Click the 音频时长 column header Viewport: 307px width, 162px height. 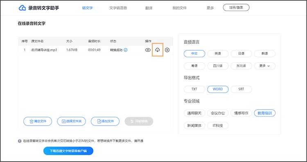(94, 41)
